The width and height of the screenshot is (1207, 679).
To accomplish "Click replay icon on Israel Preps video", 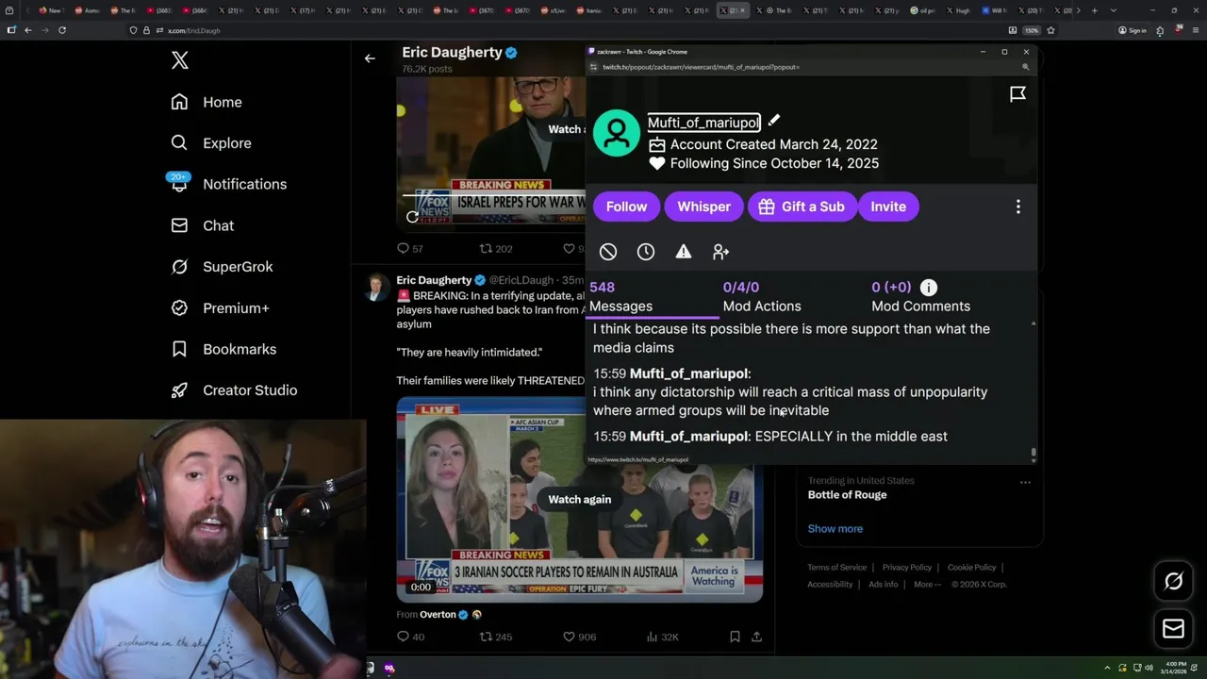I will coord(412,217).
